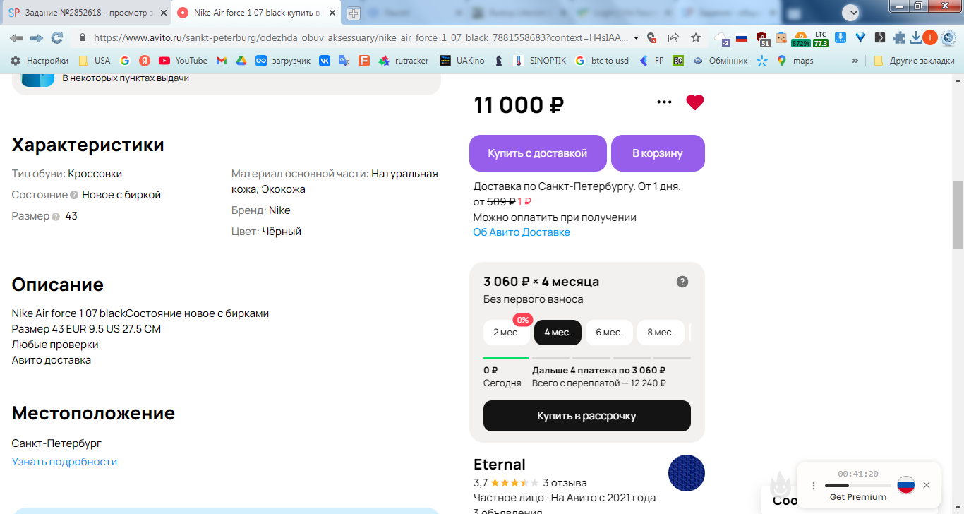Open the funnel filter extension icon

[x=860, y=38]
